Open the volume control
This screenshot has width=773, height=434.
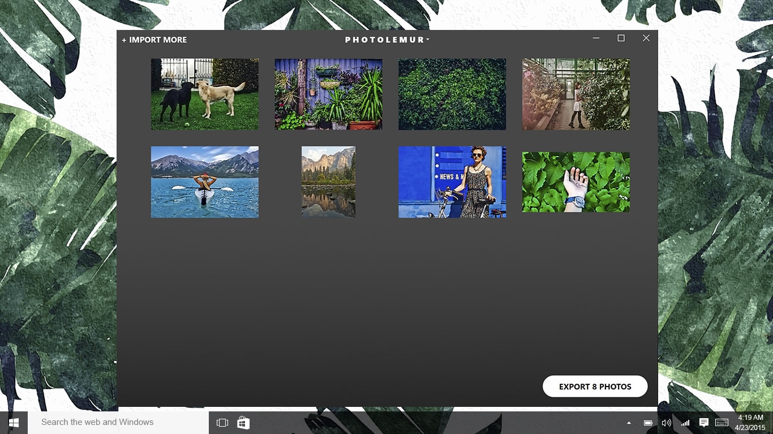tap(666, 422)
